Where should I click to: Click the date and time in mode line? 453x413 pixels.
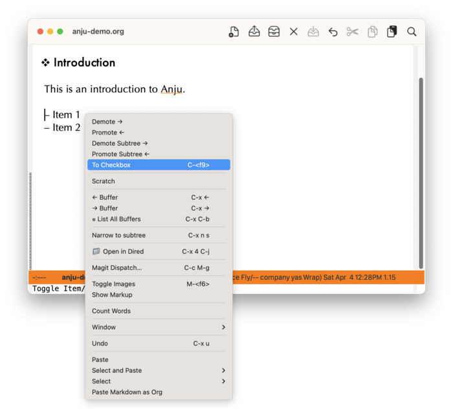pos(353,277)
